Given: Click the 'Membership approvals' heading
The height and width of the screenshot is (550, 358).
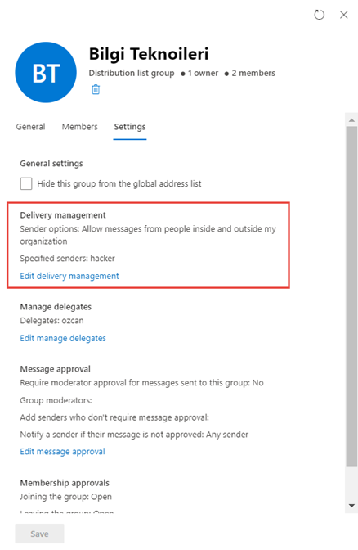Looking at the screenshot, I should click(65, 483).
